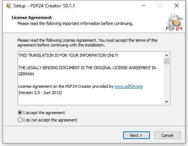188x146 pixels.
Task: Select "I accept the agreement"
Action: coord(20,113)
